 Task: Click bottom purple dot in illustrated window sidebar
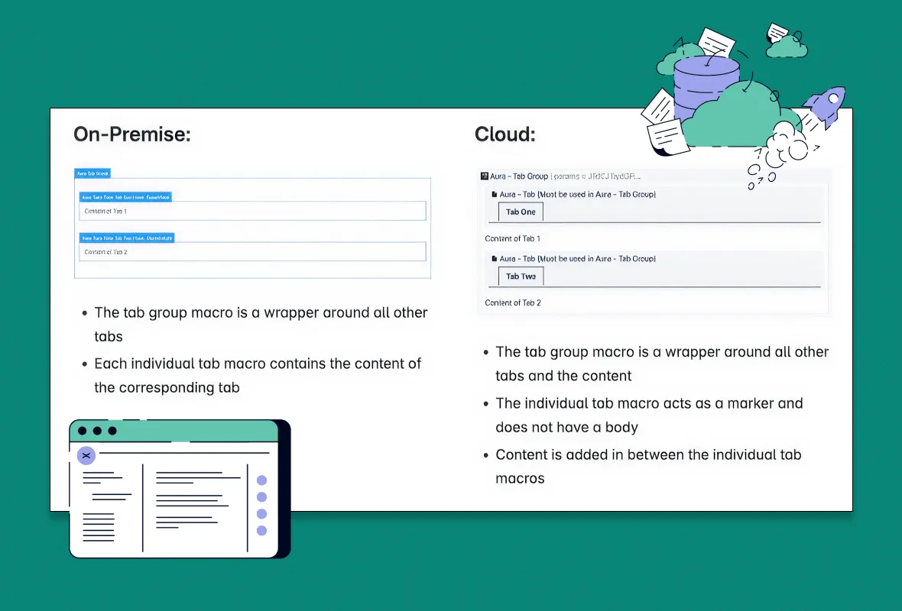tap(261, 530)
